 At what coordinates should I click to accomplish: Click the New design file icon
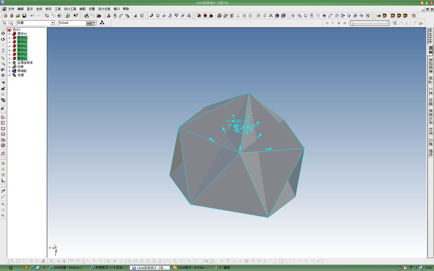(x=5, y=16)
